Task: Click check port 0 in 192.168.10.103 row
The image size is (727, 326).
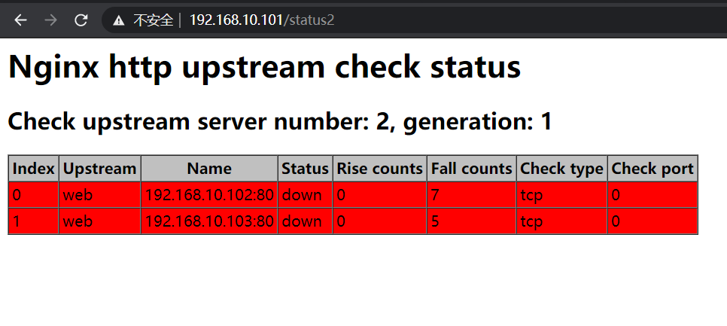Action: point(652,221)
